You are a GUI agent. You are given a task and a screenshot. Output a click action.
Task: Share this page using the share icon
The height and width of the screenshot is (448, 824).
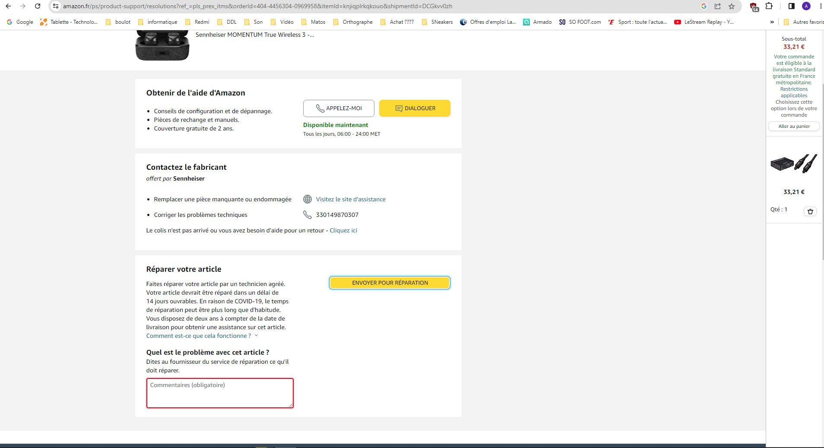tap(718, 6)
